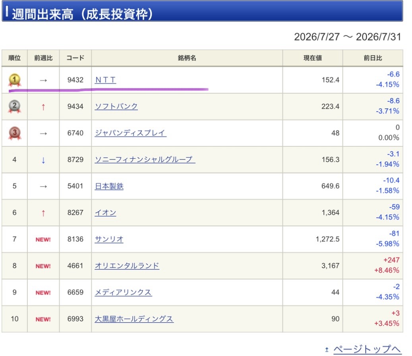Screen dimensions: 412x356
Task: Open the ソフトバンク stock link
Action: (x=116, y=106)
